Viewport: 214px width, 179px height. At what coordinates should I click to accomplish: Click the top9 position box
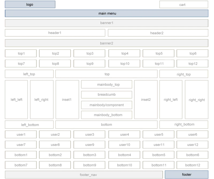tap(89, 63)
